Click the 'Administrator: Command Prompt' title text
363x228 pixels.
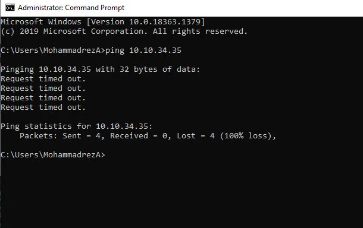pyautogui.click(x=71, y=8)
